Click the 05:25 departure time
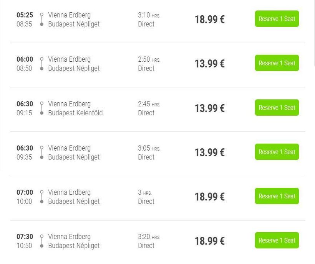Viewport: 315px width, 264px height. coord(25,15)
